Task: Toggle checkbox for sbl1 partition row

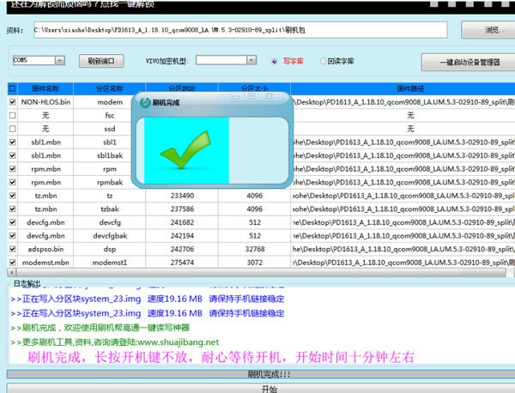Action: 13,142
